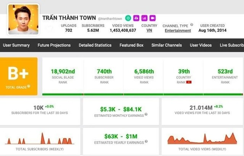This screenshot has height=156, width=244.
Task: Click the 1,453,408,637 video views count
Action: [123, 30]
